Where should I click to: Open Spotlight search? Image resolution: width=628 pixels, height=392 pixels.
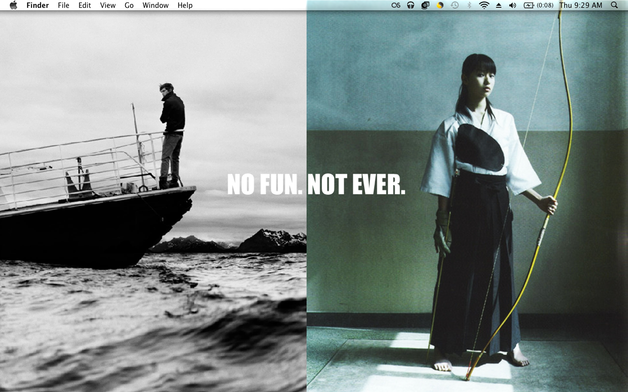tap(614, 5)
